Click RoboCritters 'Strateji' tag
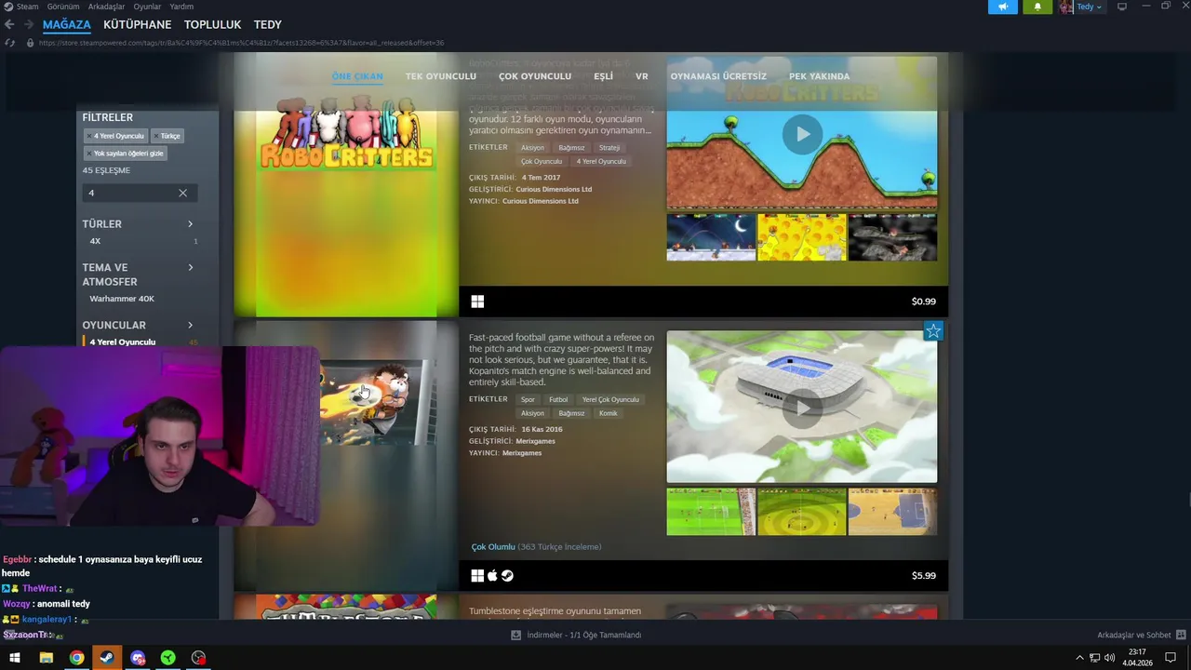Image resolution: width=1191 pixels, height=670 pixels. 609,148
